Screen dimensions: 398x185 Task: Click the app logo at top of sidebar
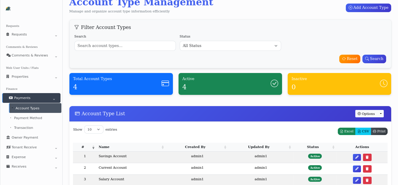(x=8, y=9)
